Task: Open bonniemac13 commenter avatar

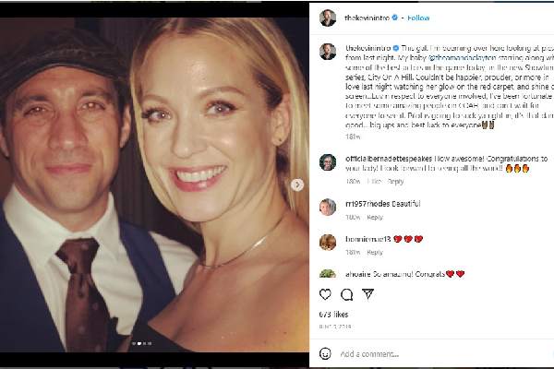Action: [327, 242]
